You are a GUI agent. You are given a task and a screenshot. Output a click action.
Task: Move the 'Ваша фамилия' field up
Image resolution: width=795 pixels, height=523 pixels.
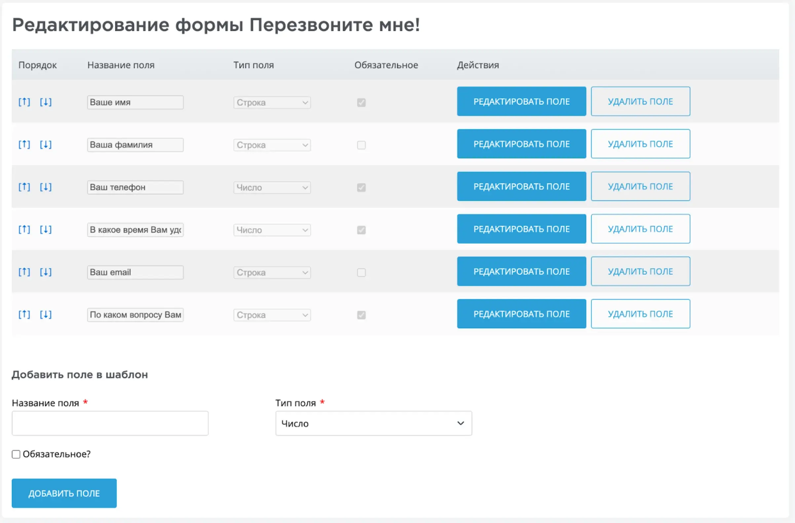point(24,145)
